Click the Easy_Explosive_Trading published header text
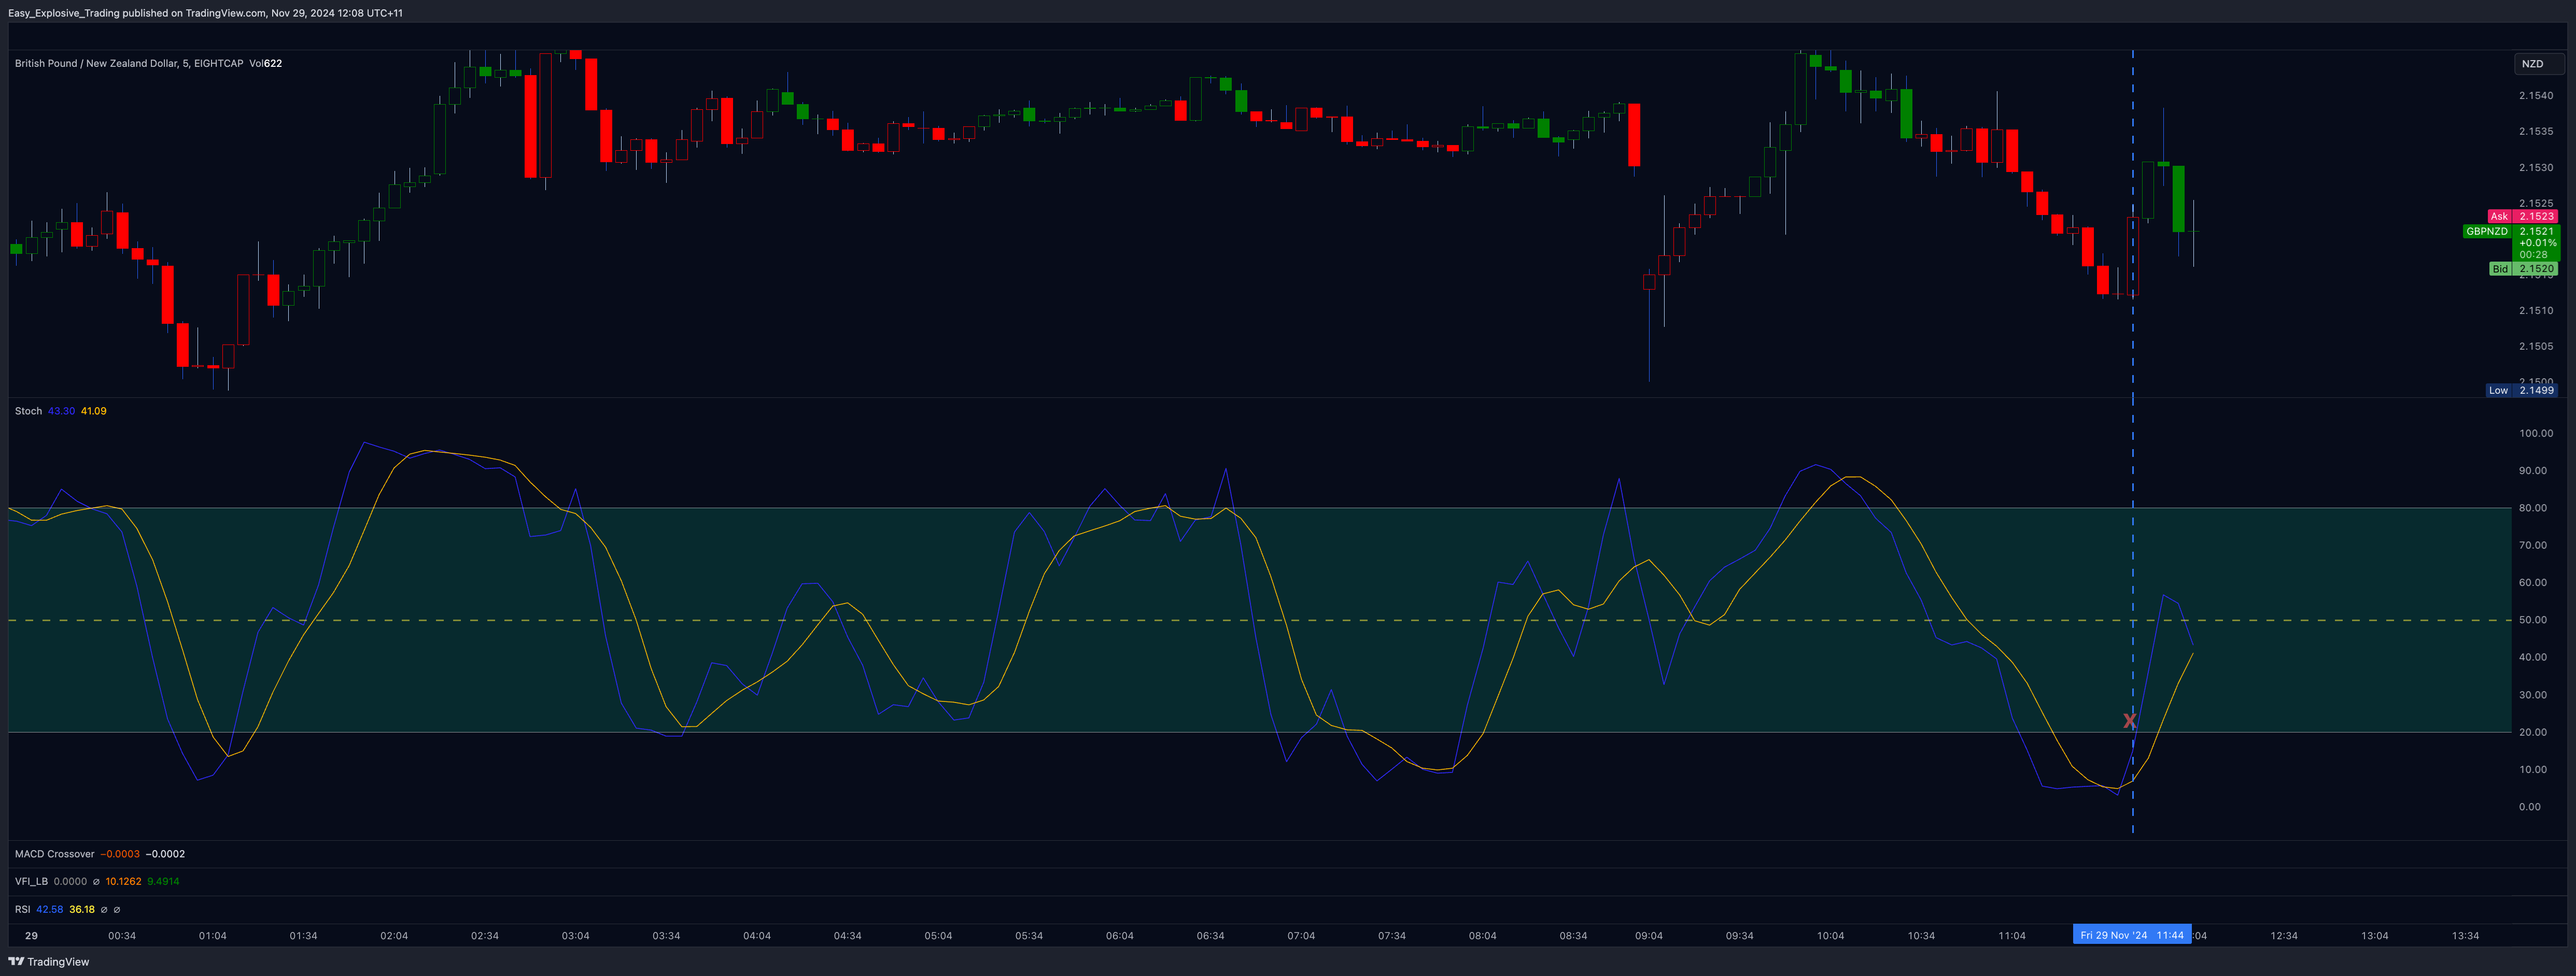This screenshot has height=976, width=2576. pos(206,13)
